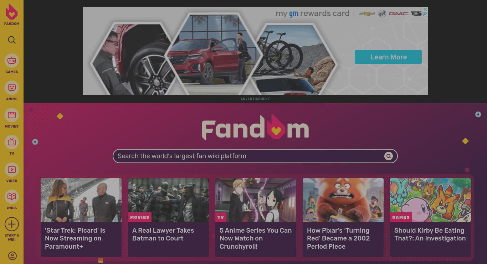The height and width of the screenshot is (264, 487).
Task: Open the Fandom home logo in sidebar
Action: (12, 14)
